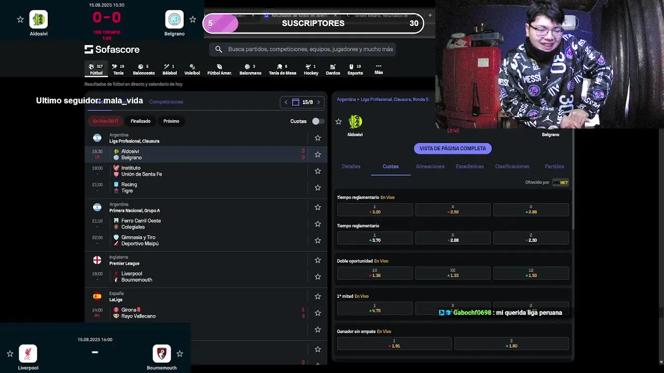Select the Fútbol Amer. sport icon
This screenshot has width=664, height=373.
point(219,69)
